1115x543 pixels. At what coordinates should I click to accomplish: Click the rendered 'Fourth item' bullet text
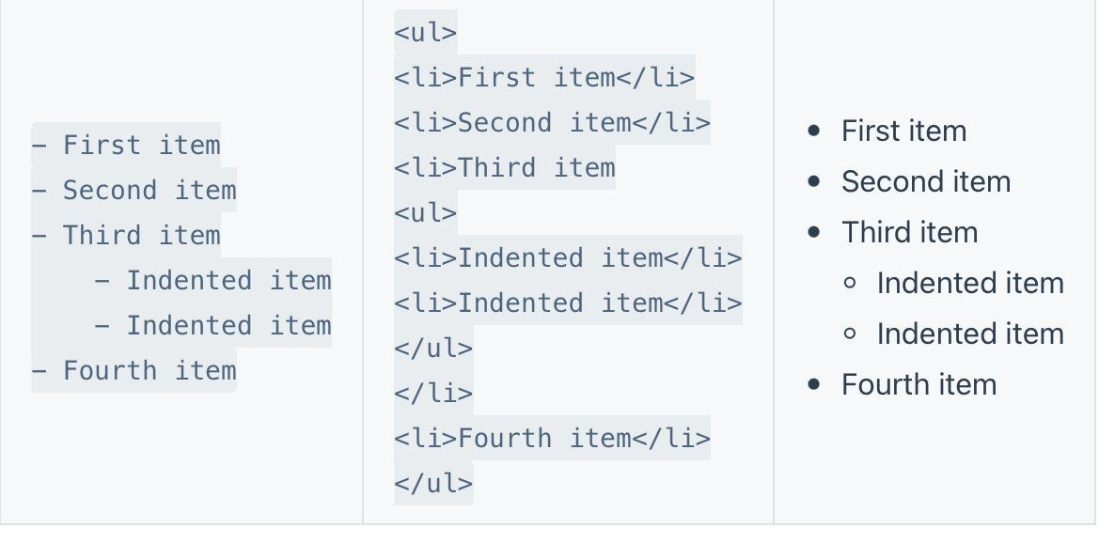[919, 384]
